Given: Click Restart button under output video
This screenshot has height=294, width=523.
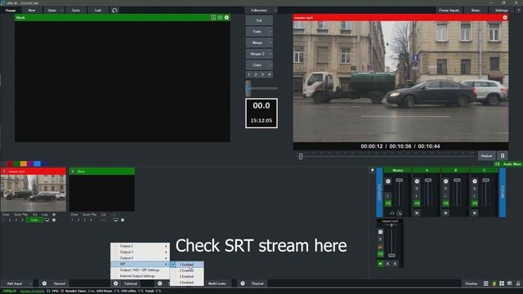Looking at the screenshot, I should click(486, 156).
